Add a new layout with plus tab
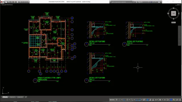This screenshot has width=182, height=102. [26, 97]
